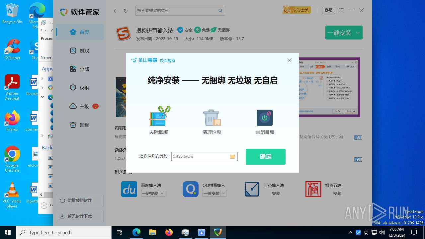
Task: Click the back arrow in 软件管家 toolbar
Action: (116, 11)
